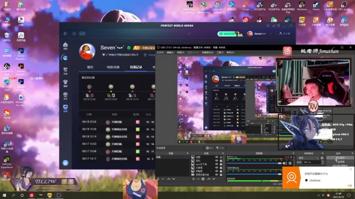Hide the 头像框 source in OBS
355x199 pixels.
(x=217, y=168)
